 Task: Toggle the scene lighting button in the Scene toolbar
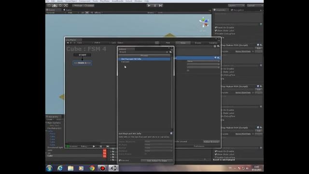click(x=87, y=13)
